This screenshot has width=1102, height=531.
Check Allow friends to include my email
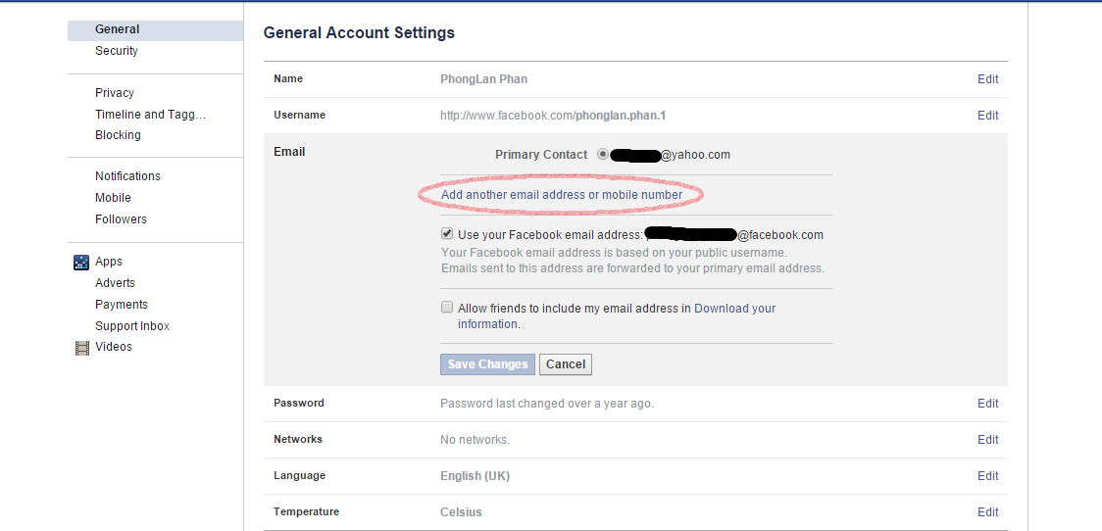[x=447, y=307]
